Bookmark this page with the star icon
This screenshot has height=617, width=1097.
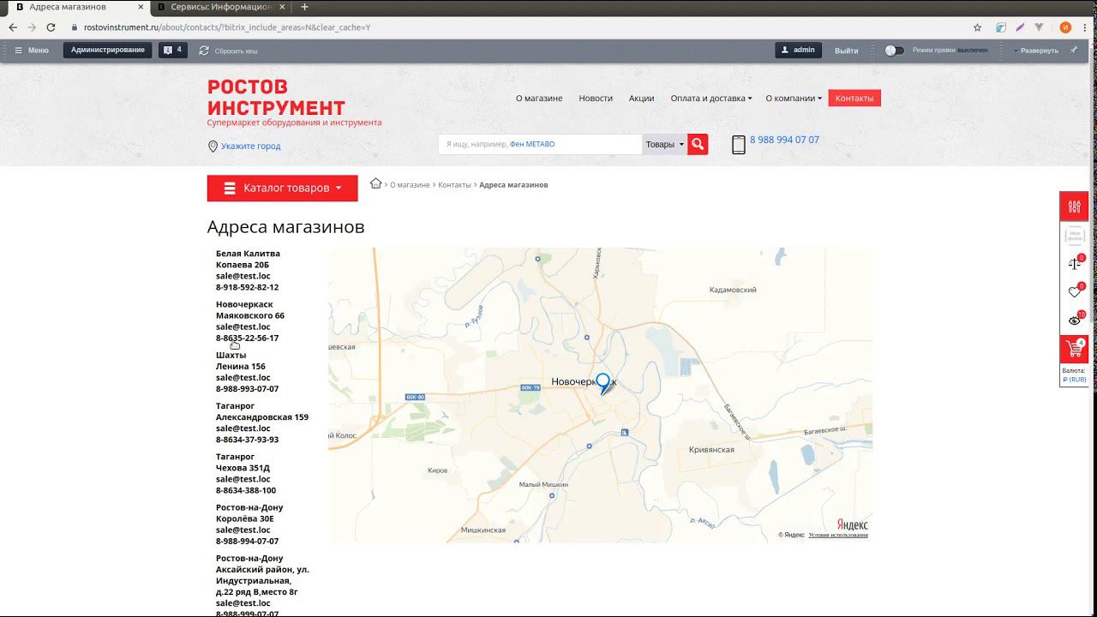977,27
